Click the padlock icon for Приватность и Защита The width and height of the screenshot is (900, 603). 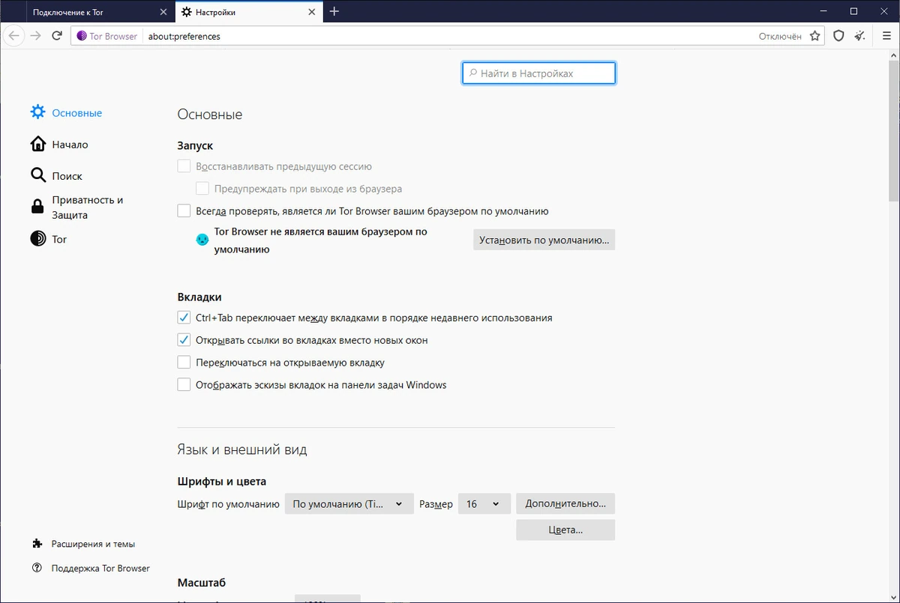(x=37, y=207)
